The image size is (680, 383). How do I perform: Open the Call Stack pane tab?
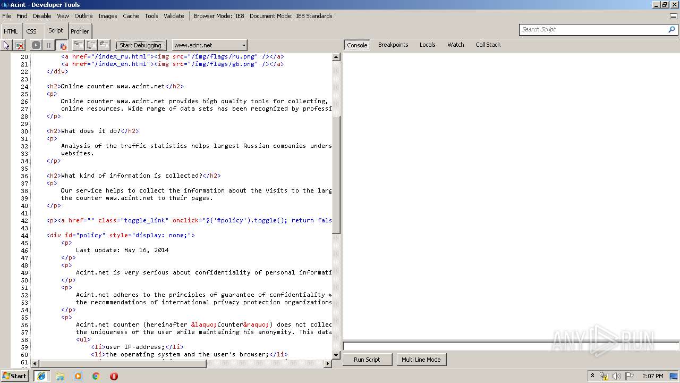488,45
